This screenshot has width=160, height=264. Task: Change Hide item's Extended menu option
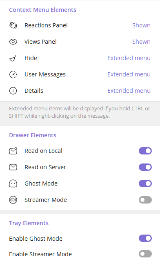[129, 58]
